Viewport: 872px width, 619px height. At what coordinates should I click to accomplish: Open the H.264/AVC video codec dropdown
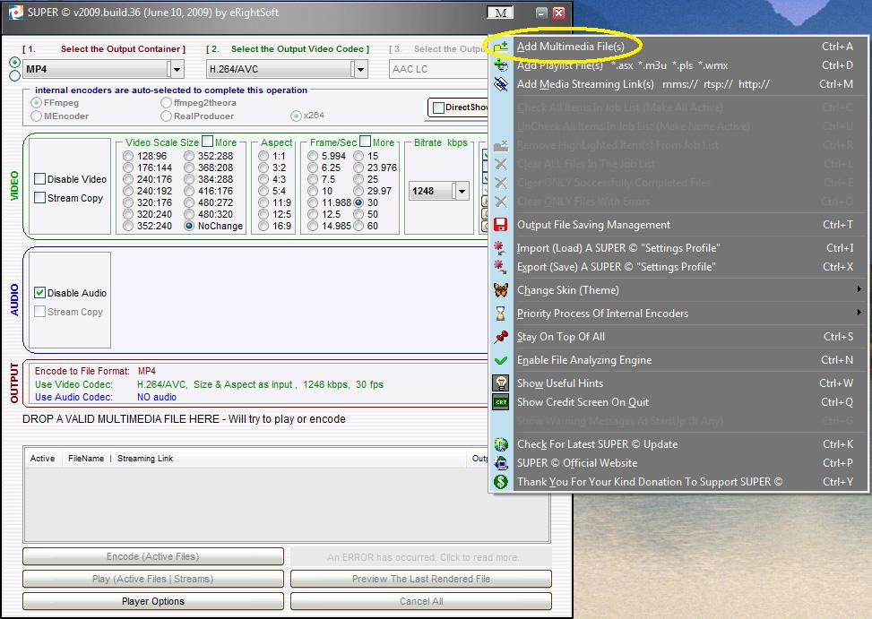361,70
